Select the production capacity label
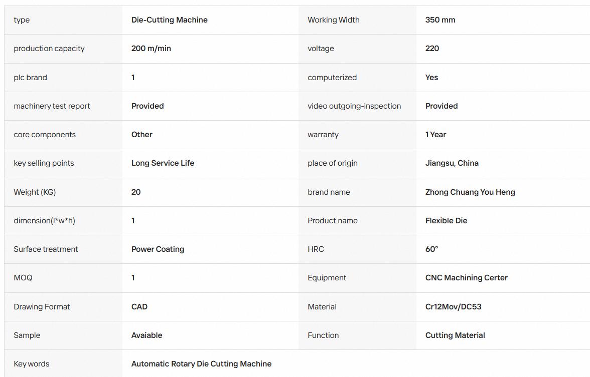 click(49, 49)
